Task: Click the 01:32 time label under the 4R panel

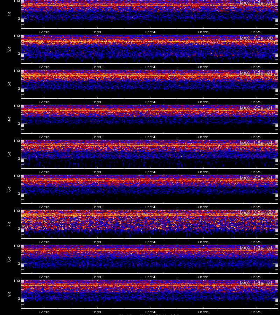Action: pyautogui.click(x=256, y=137)
